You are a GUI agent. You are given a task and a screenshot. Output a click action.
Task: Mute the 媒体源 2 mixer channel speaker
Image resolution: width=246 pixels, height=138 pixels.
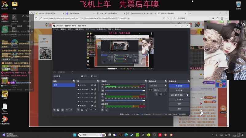point(103,101)
